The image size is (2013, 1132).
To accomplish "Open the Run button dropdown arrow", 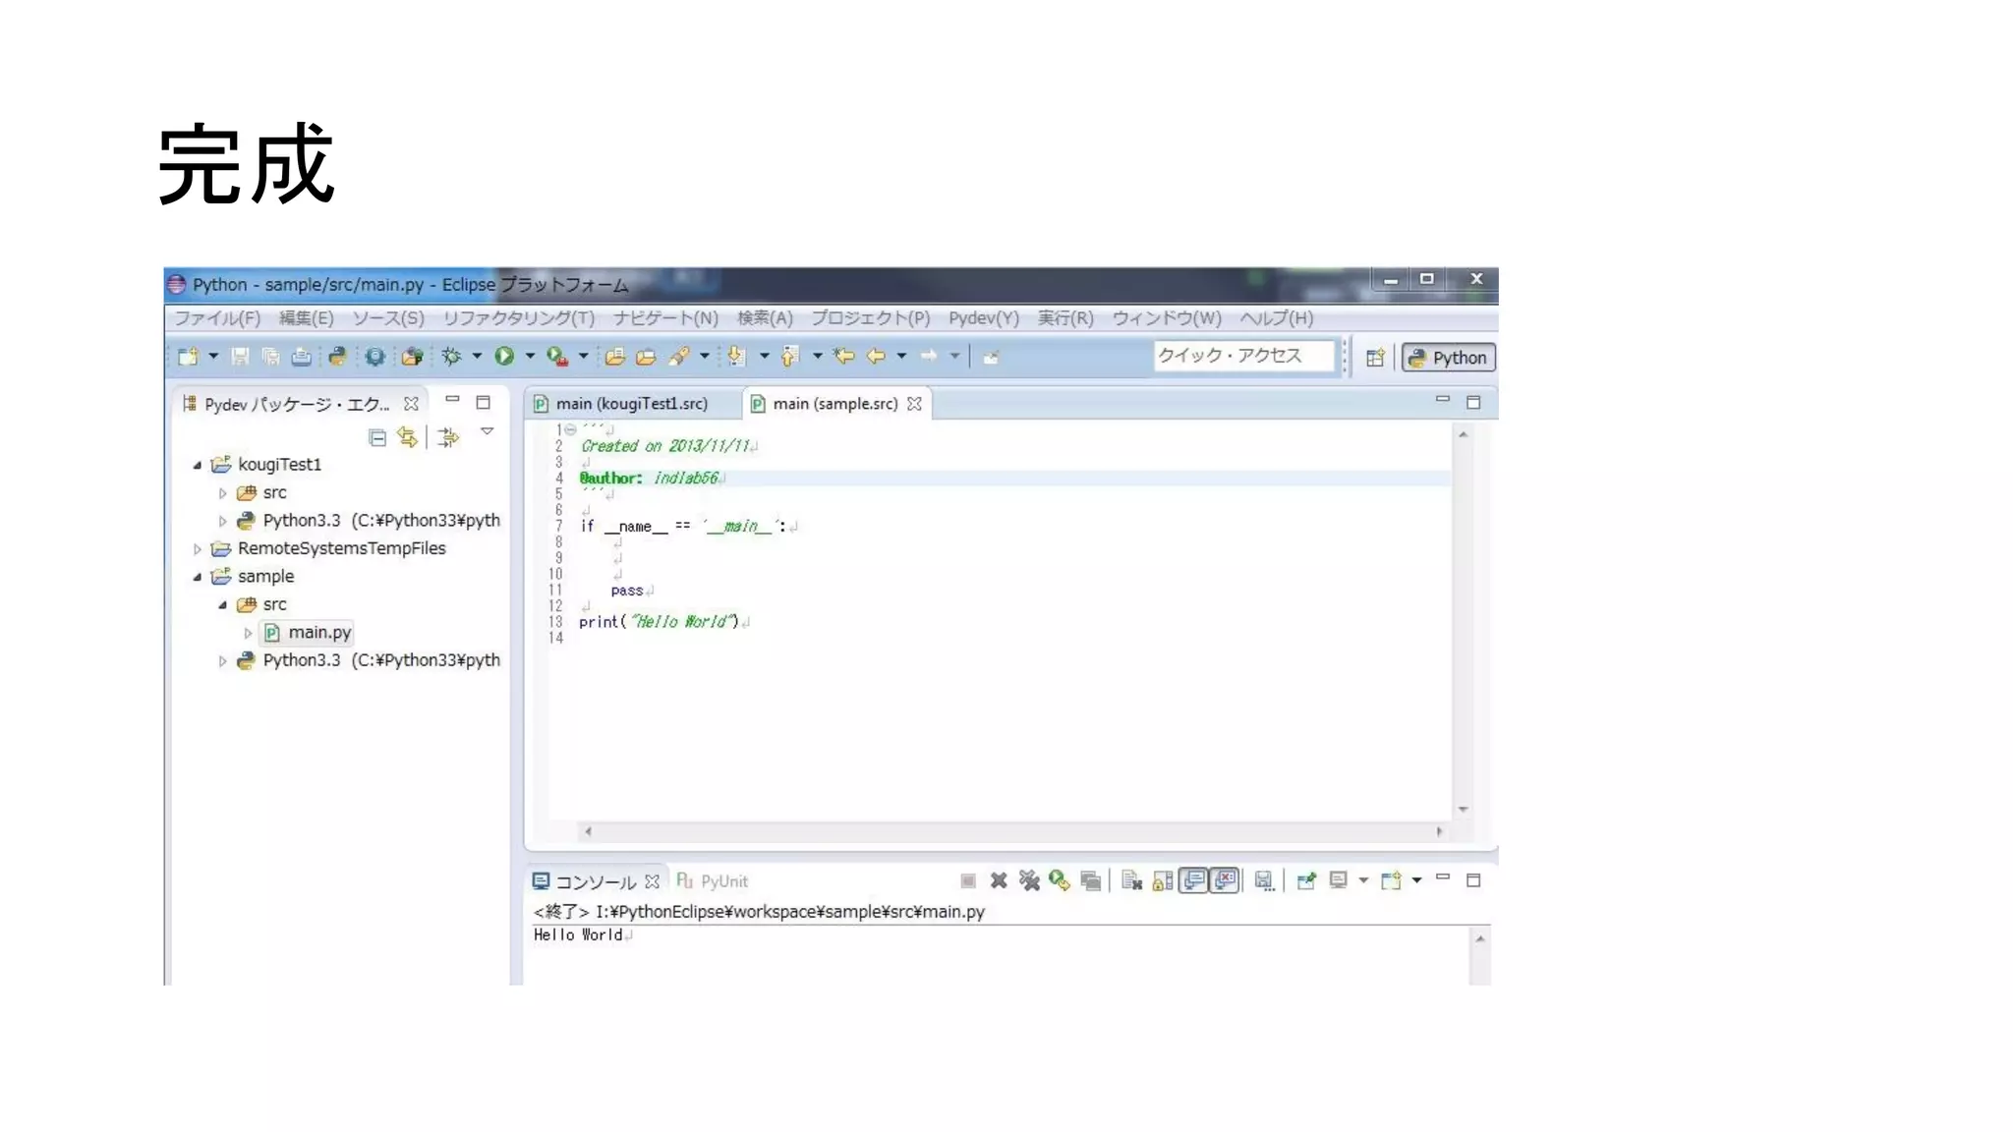I will point(530,357).
